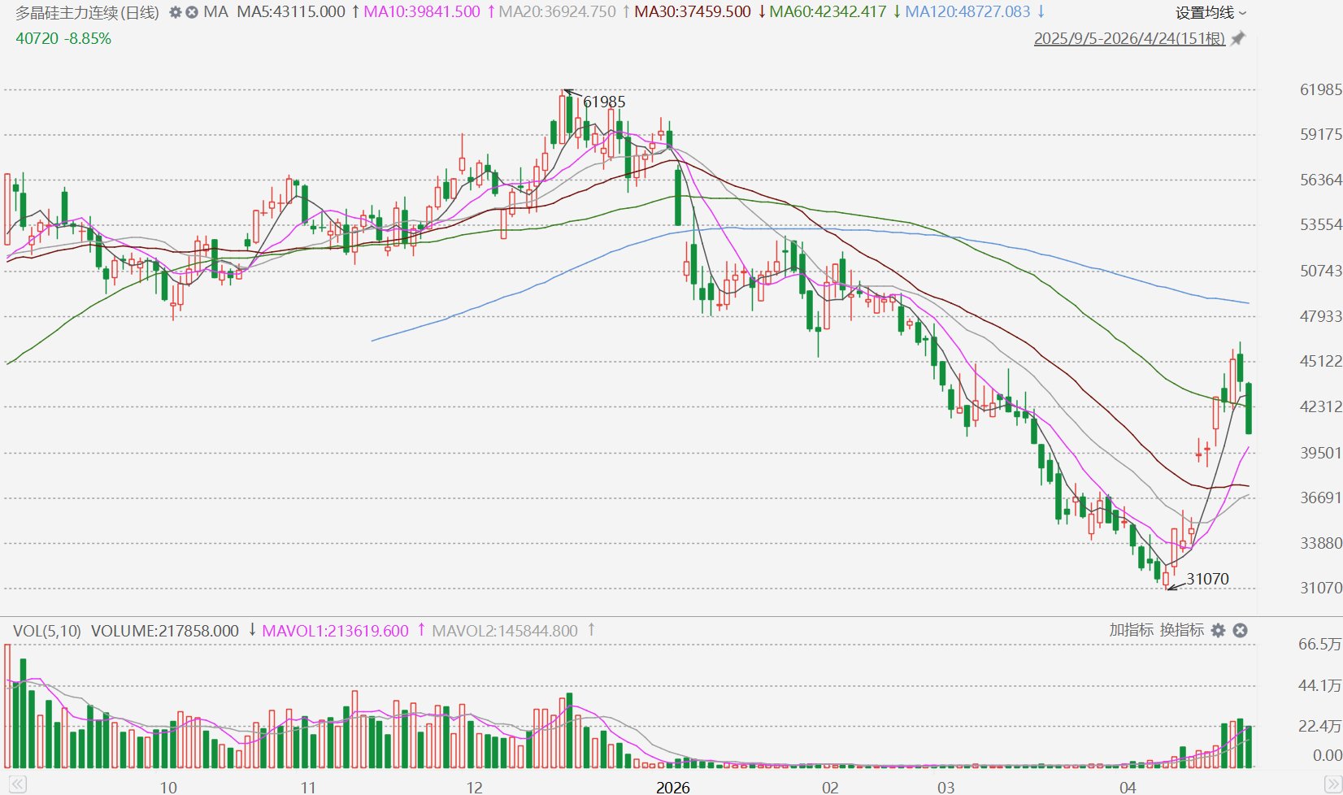Expand the 设置均线 dropdown
This screenshot has width=1343, height=795.
[1210, 12]
